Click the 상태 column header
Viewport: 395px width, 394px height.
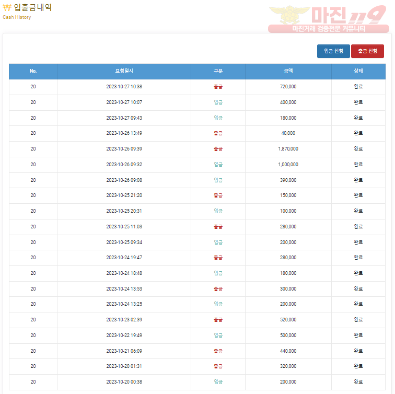(358, 71)
